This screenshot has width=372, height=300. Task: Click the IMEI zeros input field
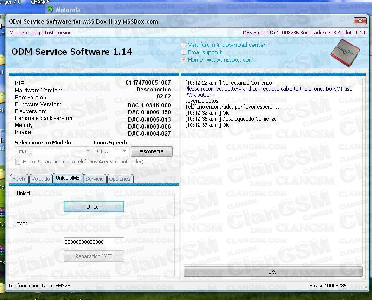94,242
